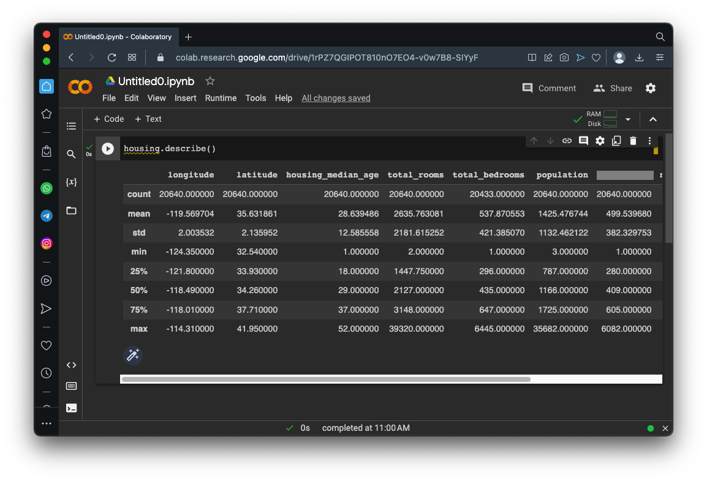
Task: Move cell down arrow
Action: (551, 141)
